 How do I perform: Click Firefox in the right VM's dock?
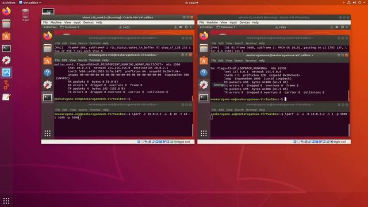point(204,36)
